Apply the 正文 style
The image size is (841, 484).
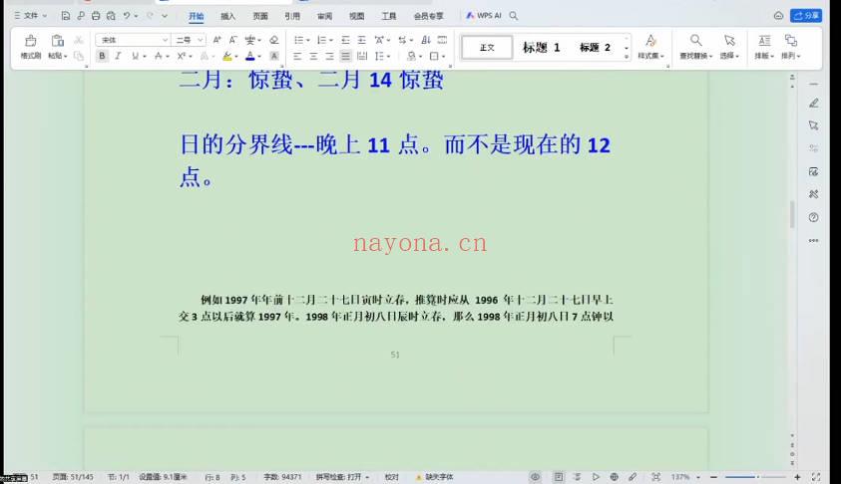coord(487,48)
